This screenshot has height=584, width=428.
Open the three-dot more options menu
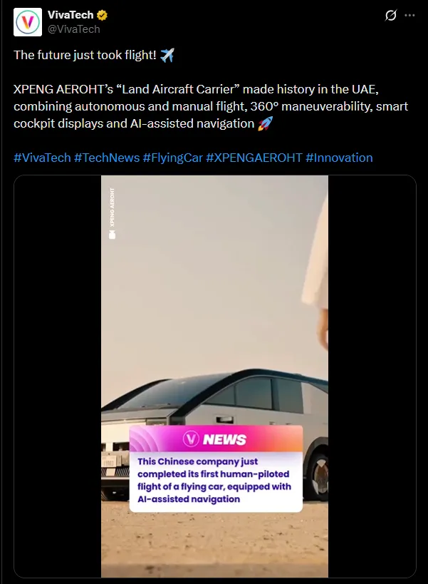(x=409, y=15)
